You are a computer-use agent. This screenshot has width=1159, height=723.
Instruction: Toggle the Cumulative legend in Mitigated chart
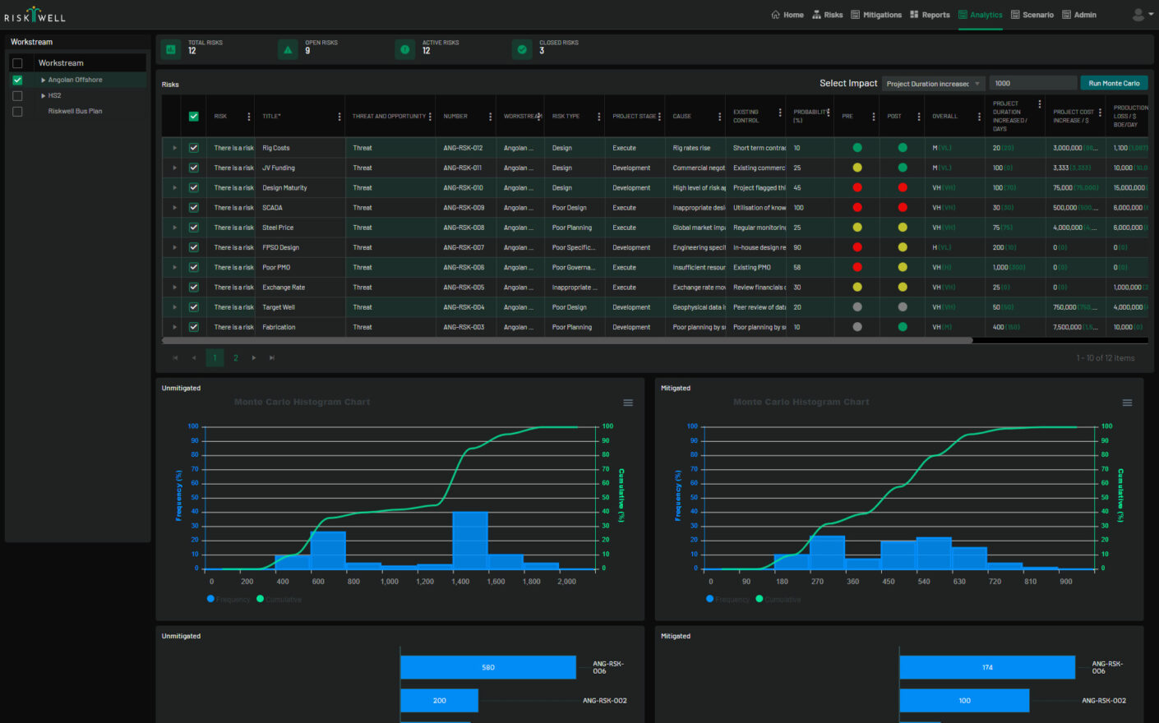click(778, 600)
